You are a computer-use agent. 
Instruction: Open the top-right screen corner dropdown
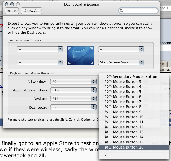pos(121,49)
